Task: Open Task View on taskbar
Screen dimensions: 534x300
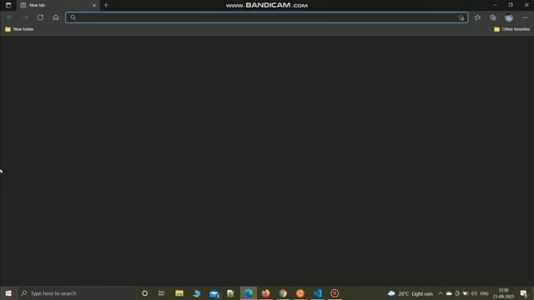Action: pyautogui.click(x=161, y=293)
